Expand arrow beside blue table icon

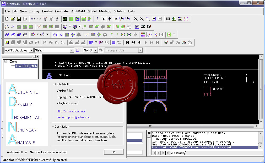point(96,42)
